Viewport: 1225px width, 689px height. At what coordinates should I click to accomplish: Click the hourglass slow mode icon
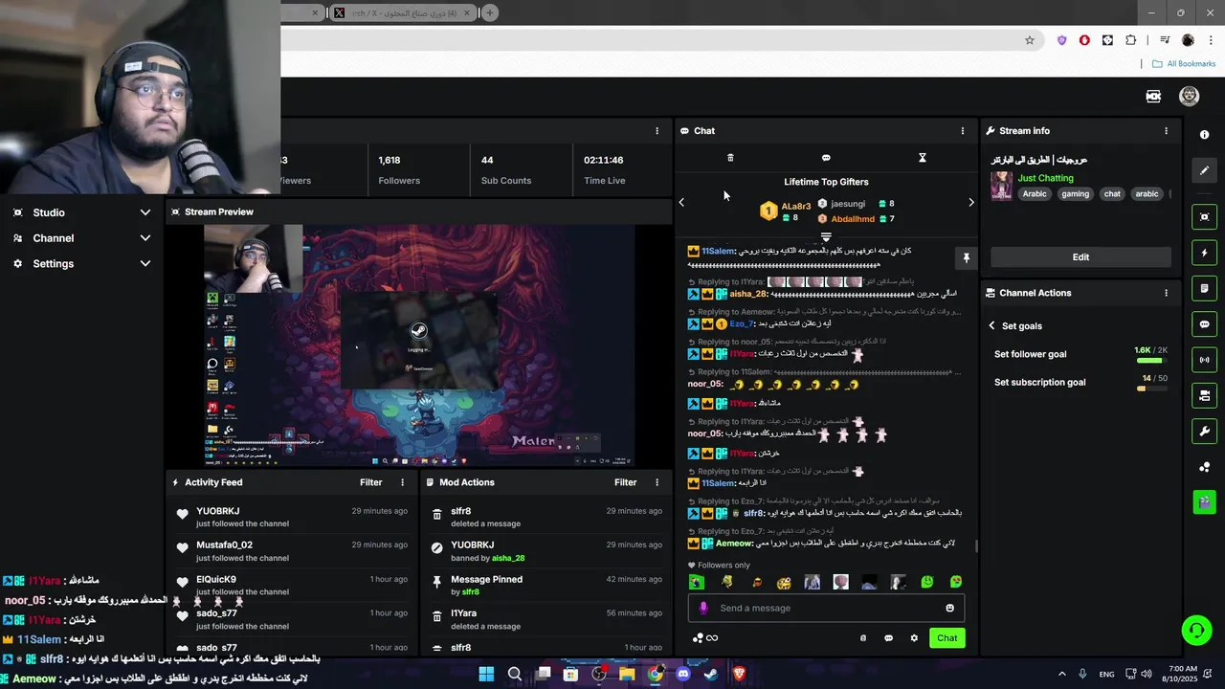[923, 158]
